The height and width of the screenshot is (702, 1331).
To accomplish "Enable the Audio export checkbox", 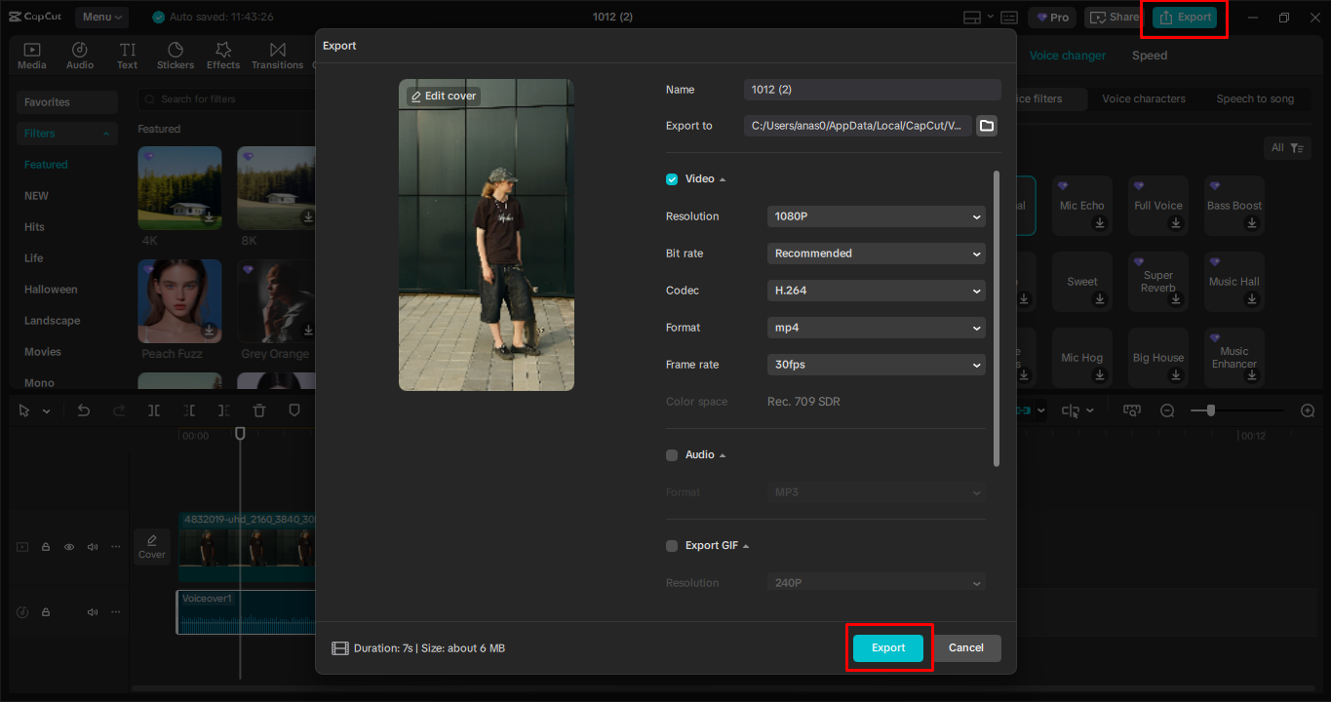I will 672,454.
